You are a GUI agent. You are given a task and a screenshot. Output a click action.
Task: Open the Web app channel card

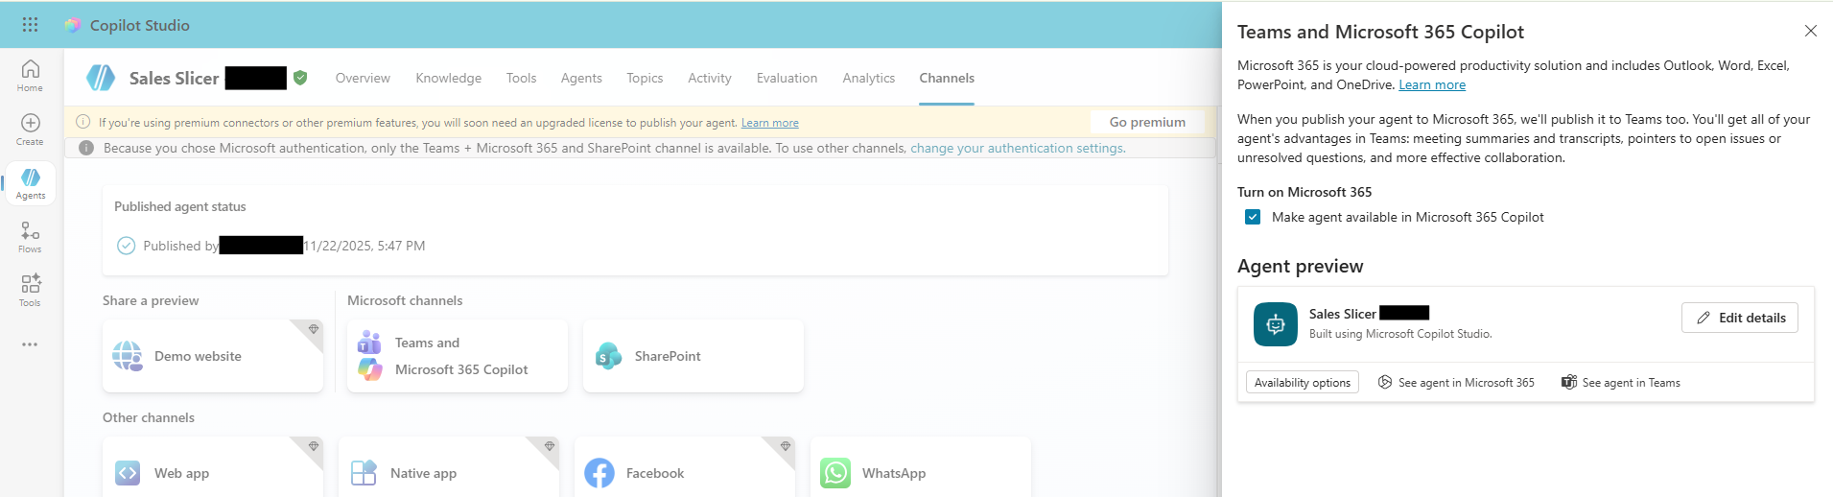(213, 468)
